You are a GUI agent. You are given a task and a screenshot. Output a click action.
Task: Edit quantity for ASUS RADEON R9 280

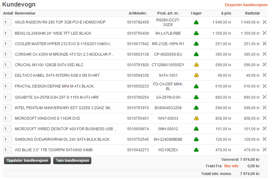(x=7, y=22)
